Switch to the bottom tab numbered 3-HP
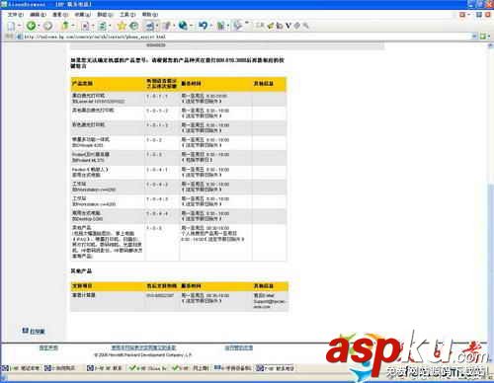494x383 pixels. point(105,368)
